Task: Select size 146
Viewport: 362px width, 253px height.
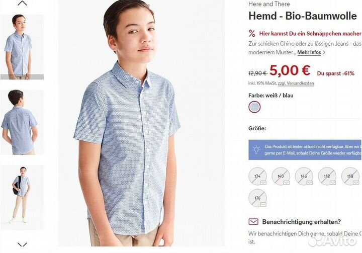Action: point(304,176)
